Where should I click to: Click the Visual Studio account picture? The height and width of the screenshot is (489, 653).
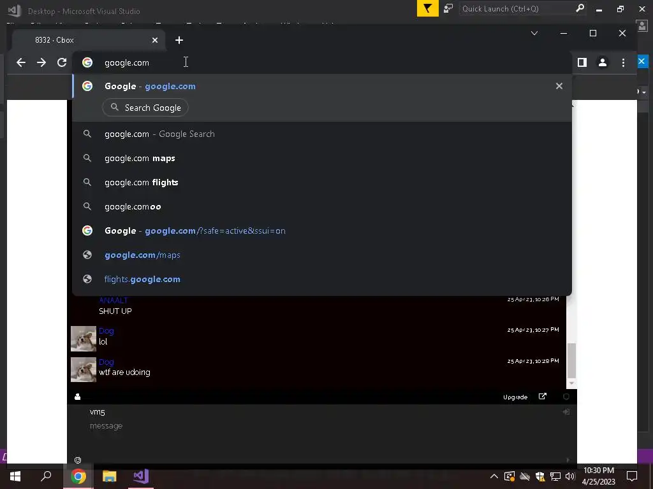click(643, 25)
